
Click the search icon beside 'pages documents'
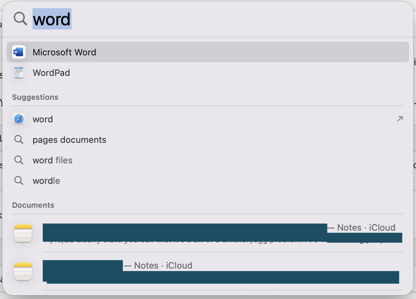coord(18,139)
